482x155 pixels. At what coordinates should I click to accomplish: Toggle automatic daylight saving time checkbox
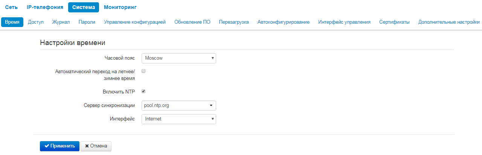(x=143, y=71)
